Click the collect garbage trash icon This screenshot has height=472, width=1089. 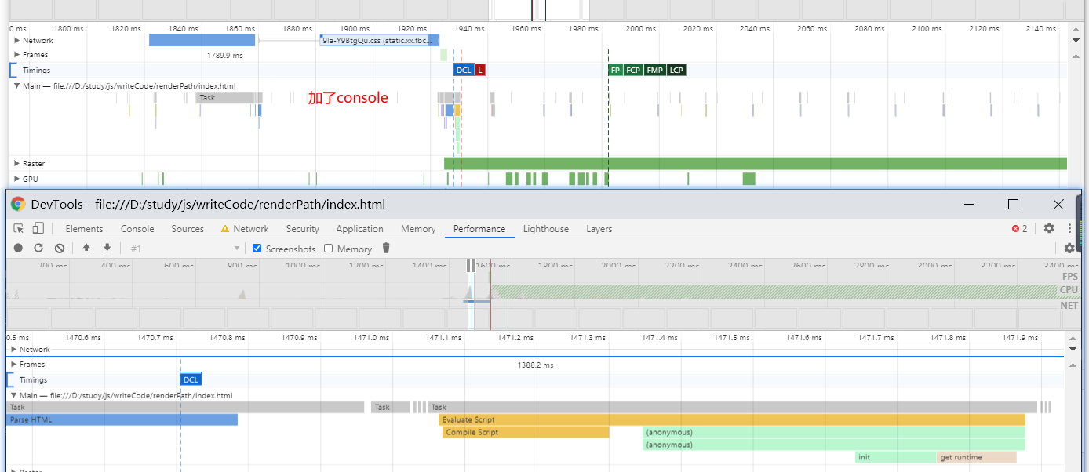coord(385,249)
